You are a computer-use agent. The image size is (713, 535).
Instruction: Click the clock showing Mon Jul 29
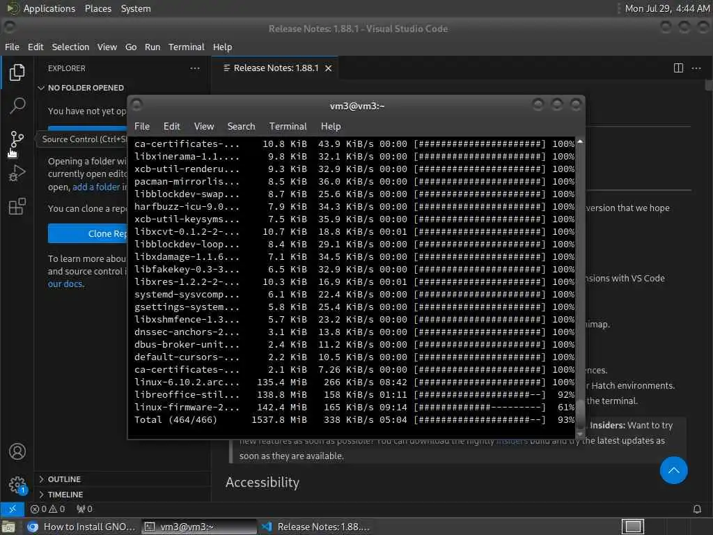666,8
